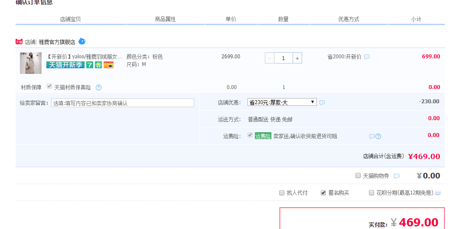Image resolution: width=453 pixels, height=229 pixels.
Task: Click the 普通配送 快递 免邮 shipping text
Action: point(270,120)
